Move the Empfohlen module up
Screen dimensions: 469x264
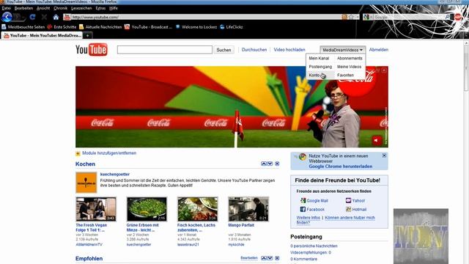coord(264,258)
